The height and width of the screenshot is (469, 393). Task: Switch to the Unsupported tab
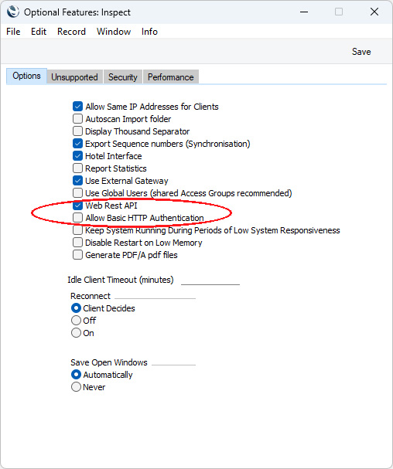[74, 77]
